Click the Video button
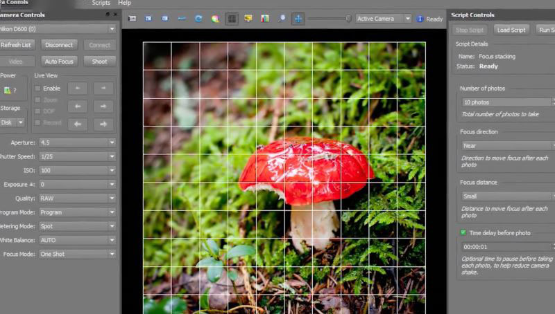This screenshot has width=555, height=314. [16, 62]
